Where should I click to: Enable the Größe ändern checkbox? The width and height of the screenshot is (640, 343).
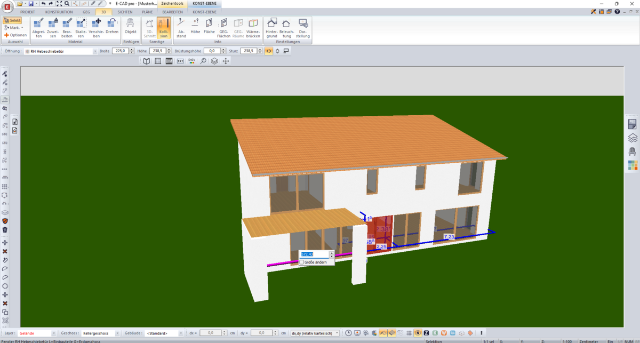click(302, 262)
